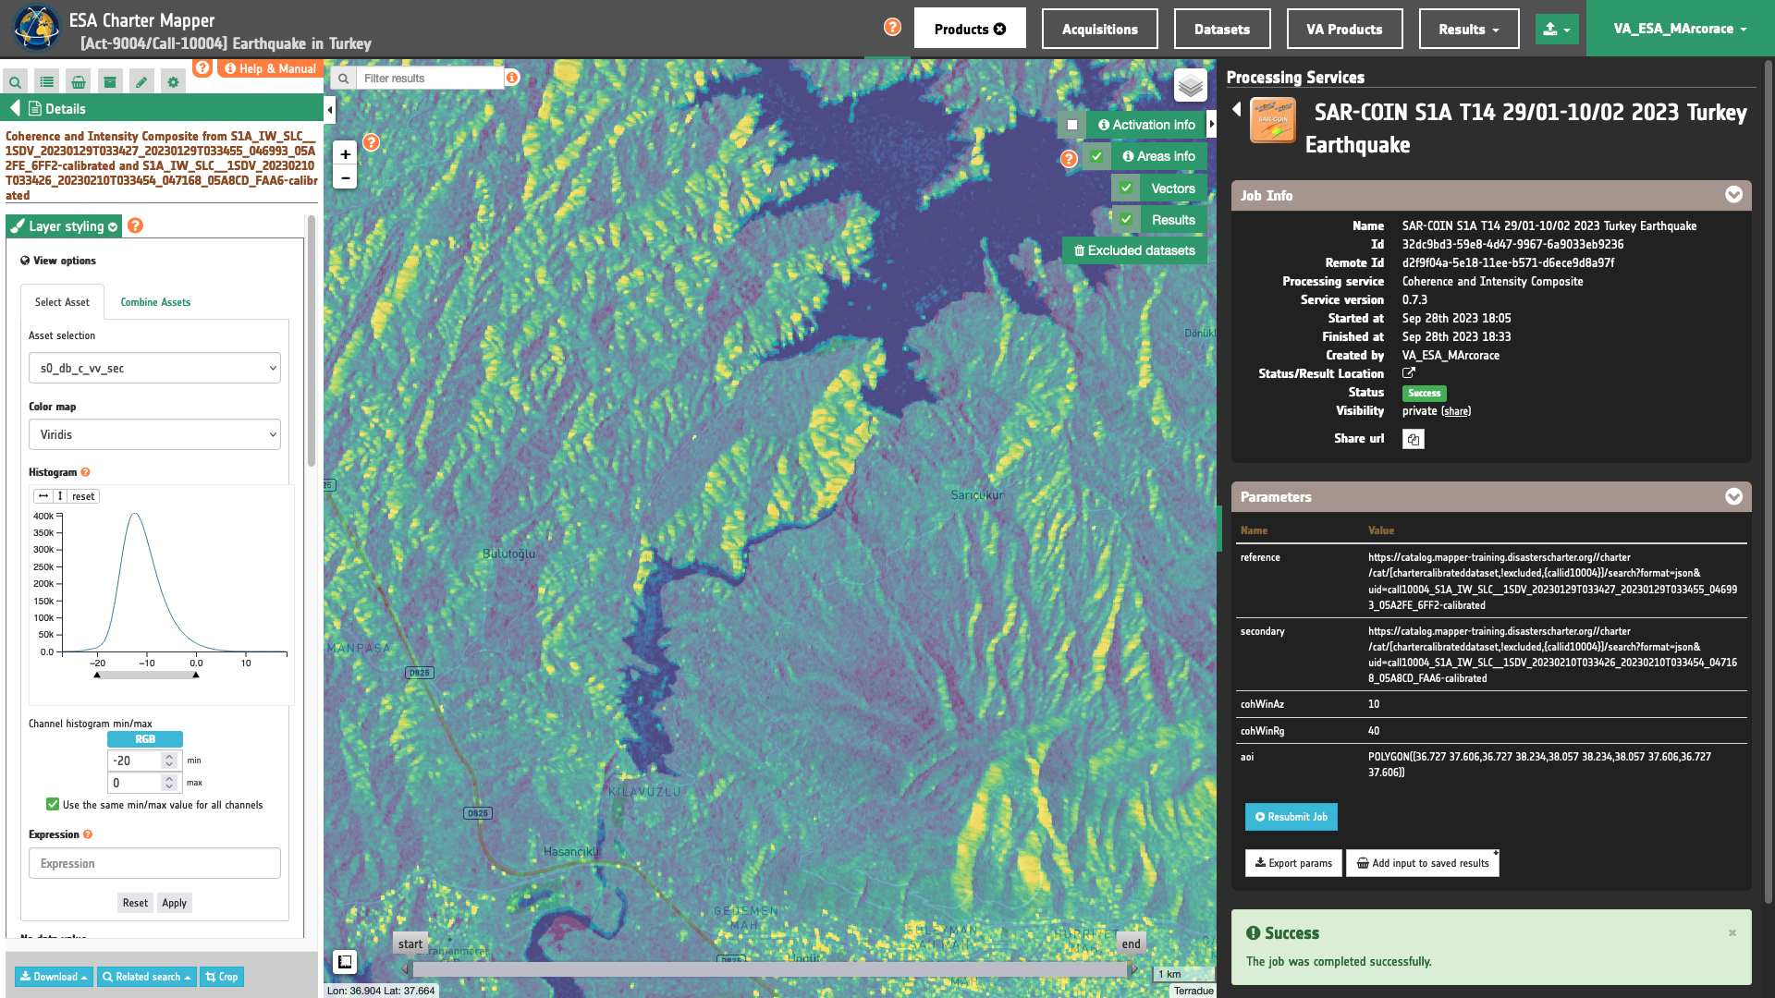Open the results list panel icon
The height and width of the screenshot is (998, 1775).
coord(47,82)
